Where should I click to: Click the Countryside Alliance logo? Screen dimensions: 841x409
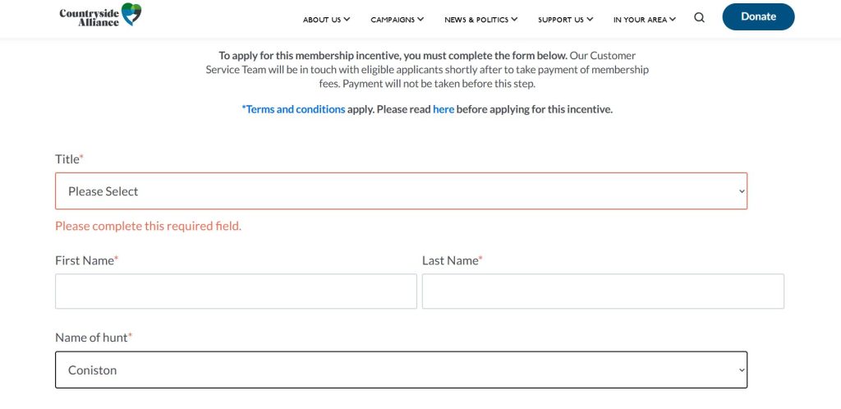[100, 15]
